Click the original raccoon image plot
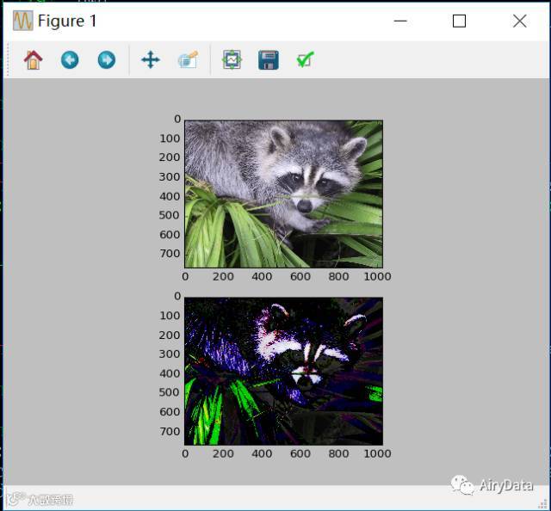The width and height of the screenshot is (551, 511). click(x=283, y=194)
